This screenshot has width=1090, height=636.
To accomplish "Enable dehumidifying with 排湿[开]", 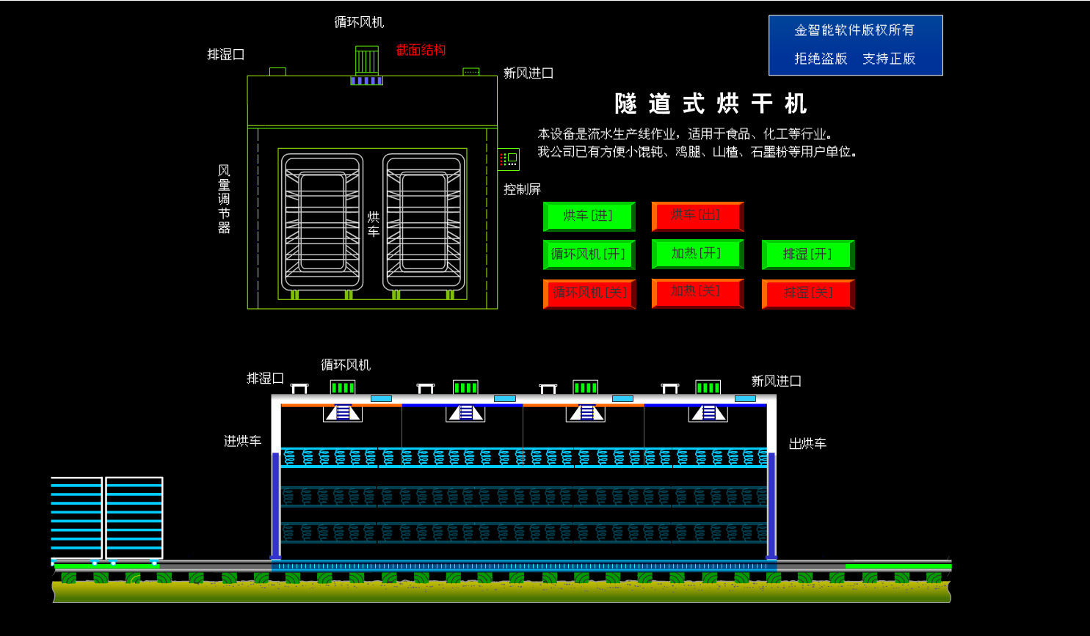I will click(808, 255).
